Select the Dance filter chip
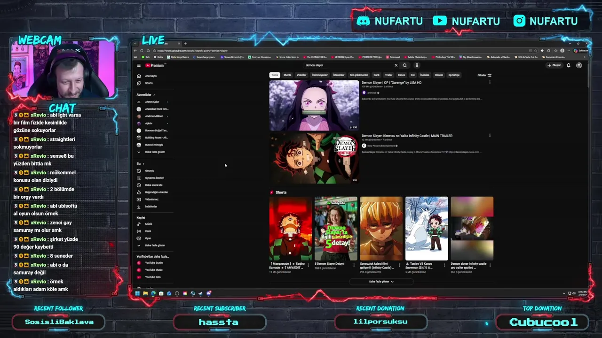 [x=402, y=75]
